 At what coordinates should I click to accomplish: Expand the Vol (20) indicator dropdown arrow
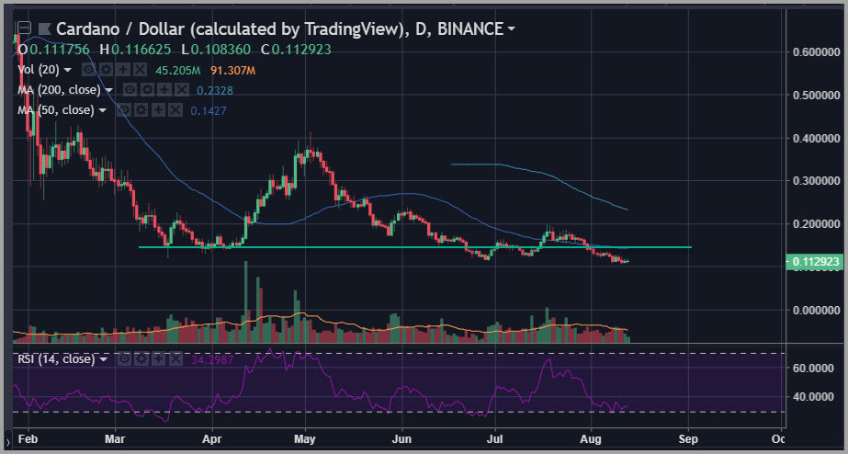68,71
